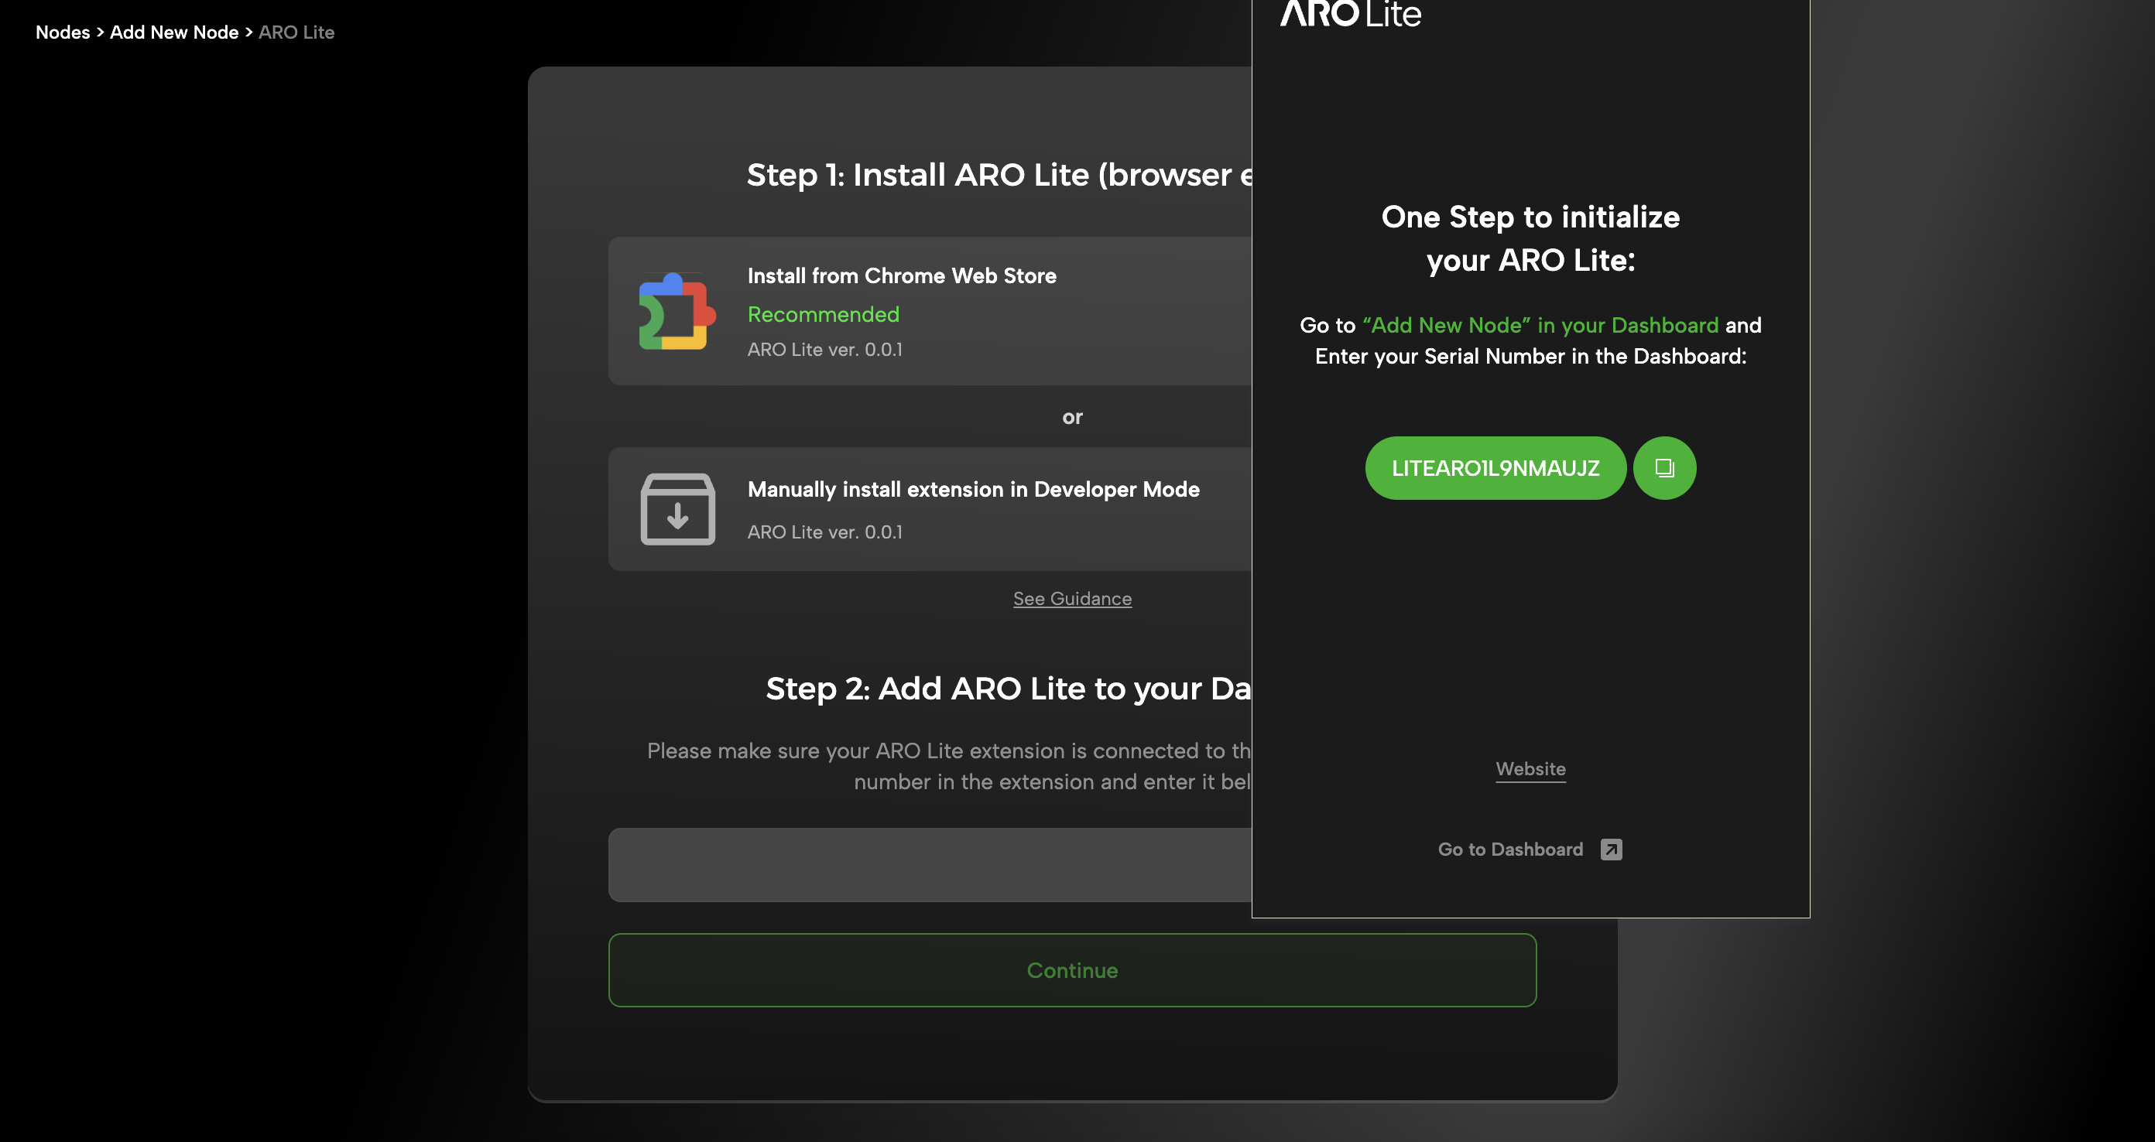Click the copy serial number icon
The height and width of the screenshot is (1142, 2155).
pos(1664,468)
